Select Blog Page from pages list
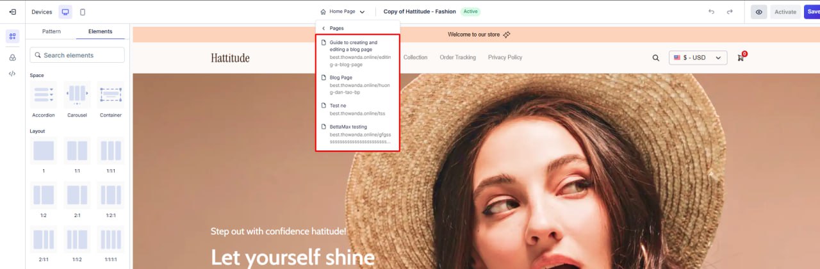820x269 pixels. [x=341, y=77]
